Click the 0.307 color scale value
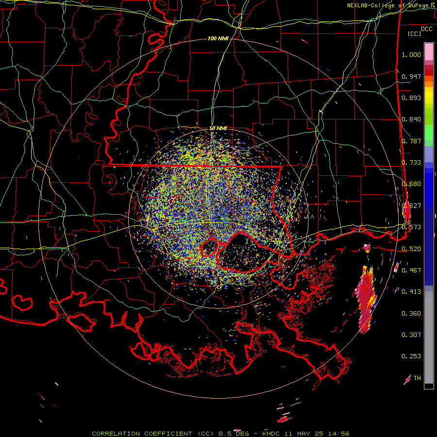This screenshot has width=437, height=437. (x=411, y=335)
